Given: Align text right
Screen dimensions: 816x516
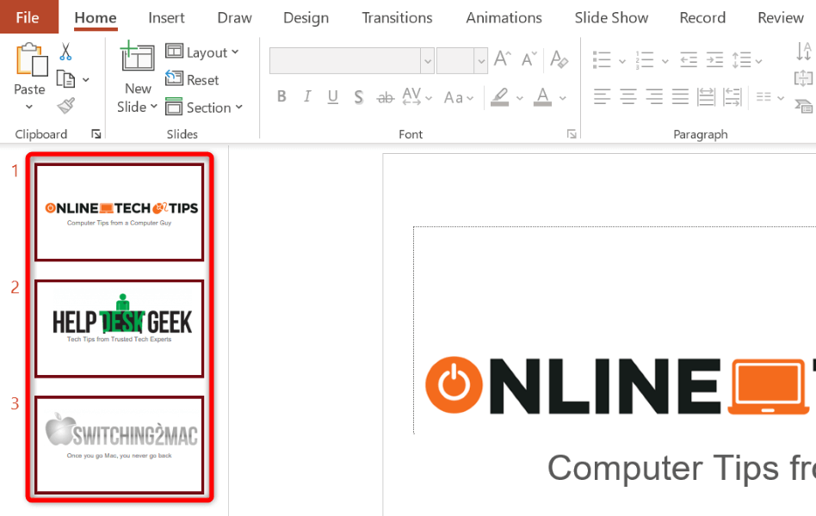Looking at the screenshot, I should point(654,96).
